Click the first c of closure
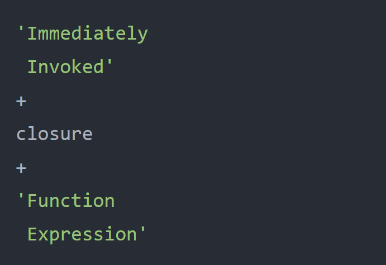386x265 pixels. [x=21, y=135]
